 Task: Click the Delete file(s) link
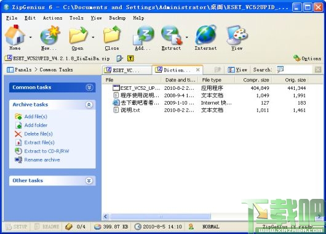(39, 134)
